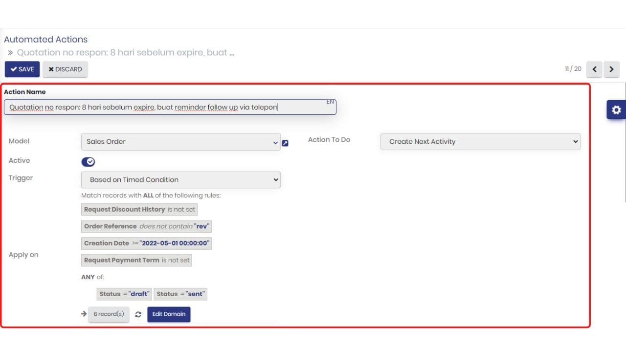The height and width of the screenshot is (352, 626).
Task: Click the Action Name input field
Action: tap(170, 107)
